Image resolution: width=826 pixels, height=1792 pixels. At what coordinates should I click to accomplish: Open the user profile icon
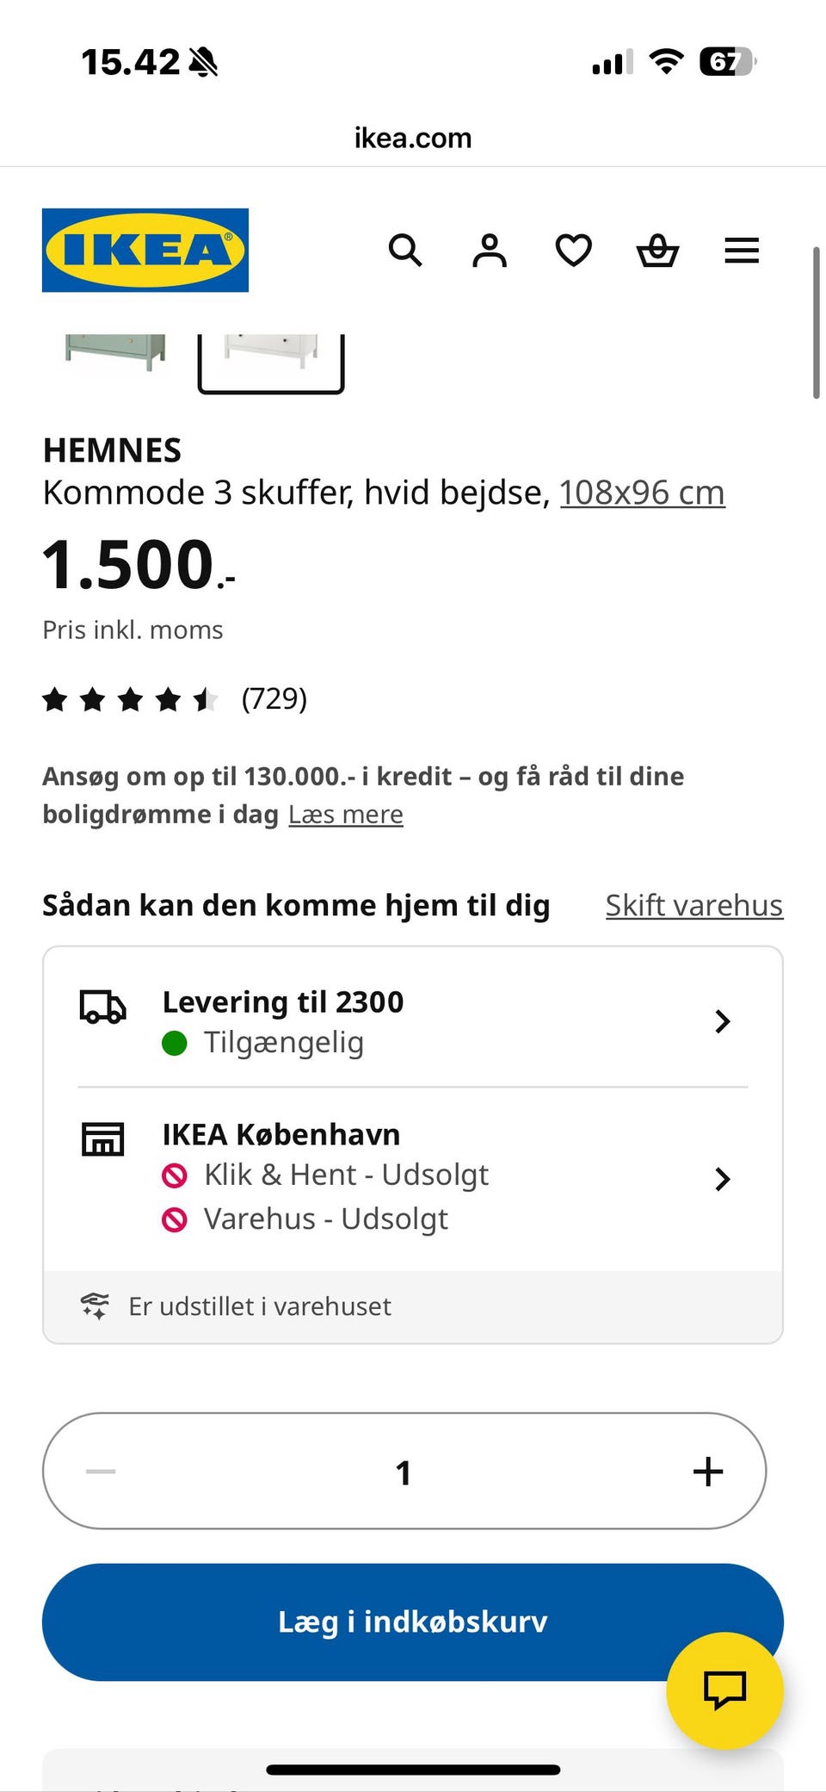click(489, 251)
